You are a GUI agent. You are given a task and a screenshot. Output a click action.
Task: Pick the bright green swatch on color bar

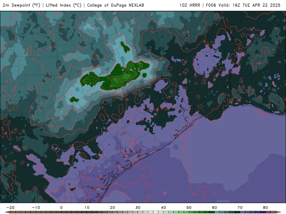[x=192, y=212]
